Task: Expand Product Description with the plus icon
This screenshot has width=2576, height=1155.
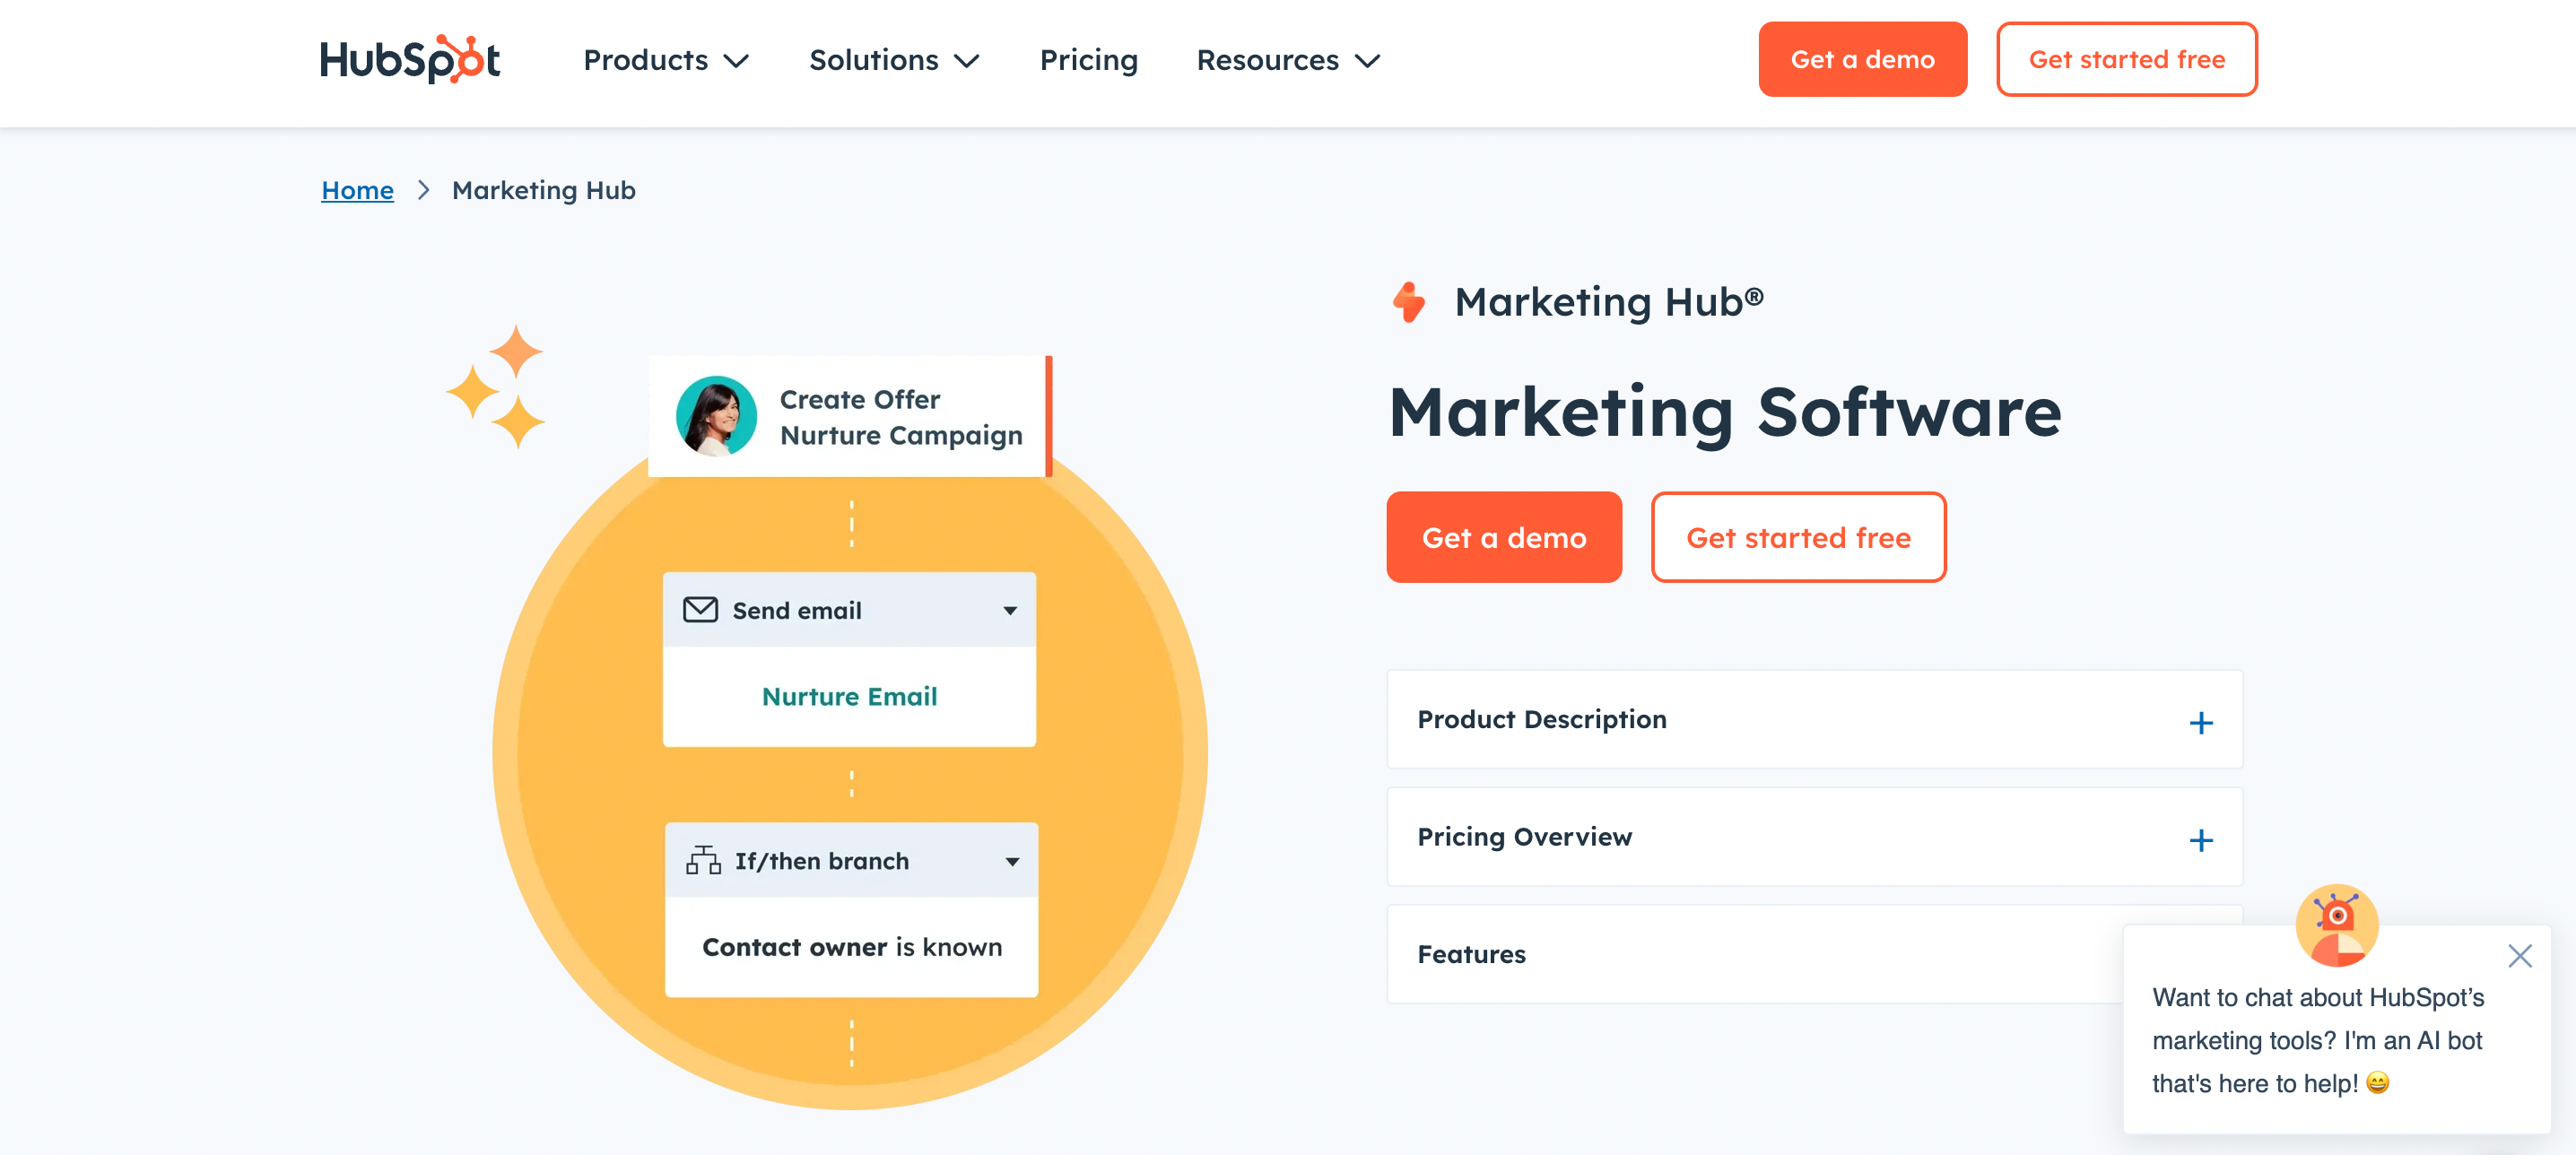Action: (2200, 722)
